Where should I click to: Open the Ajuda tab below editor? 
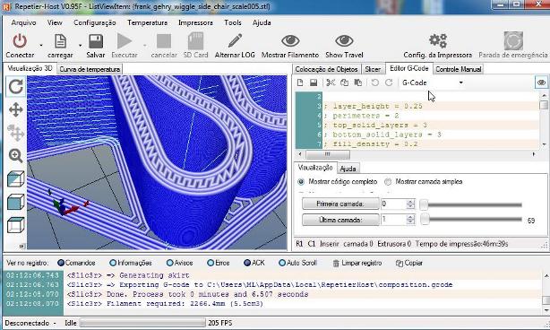pyautogui.click(x=348, y=169)
